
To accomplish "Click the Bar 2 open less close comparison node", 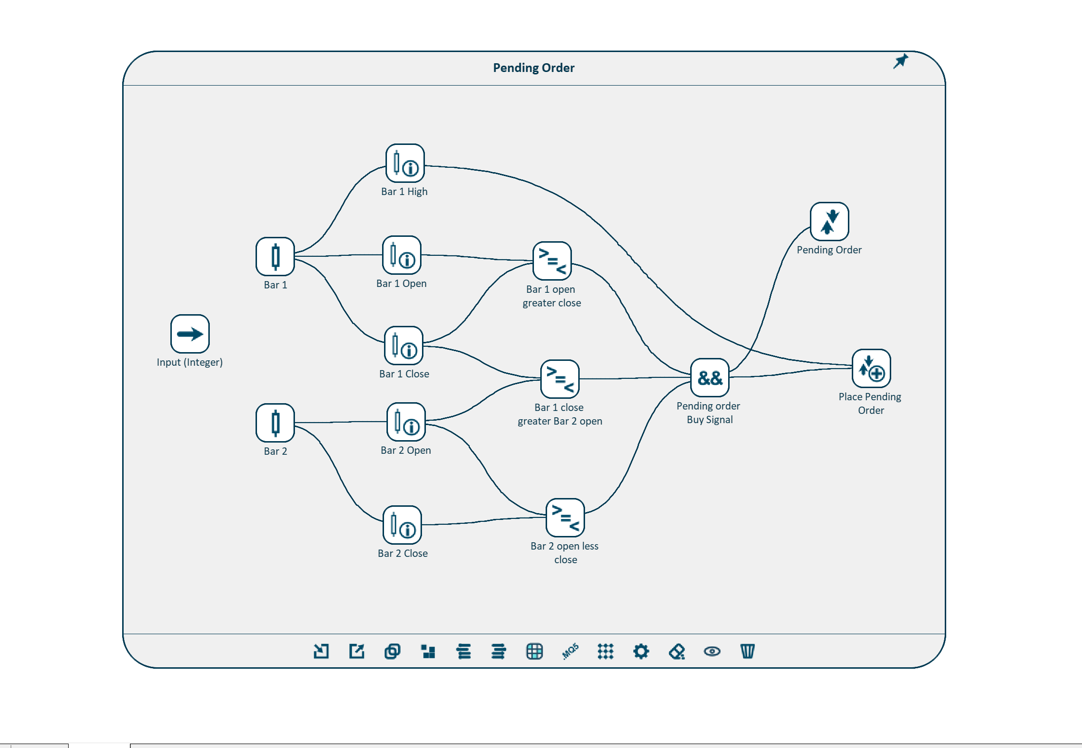I will click(565, 517).
